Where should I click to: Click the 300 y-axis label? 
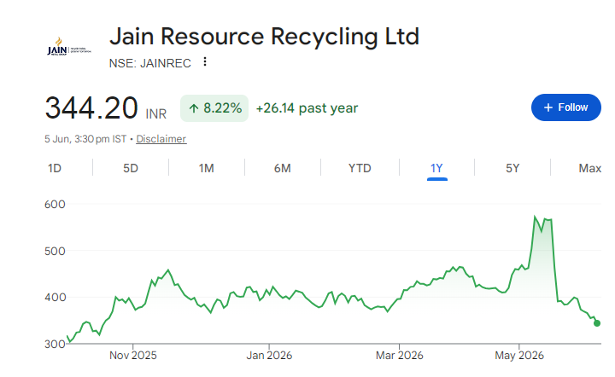(x=55, y=344)
